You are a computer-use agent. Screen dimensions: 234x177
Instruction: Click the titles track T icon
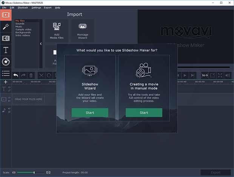(4, 89)
